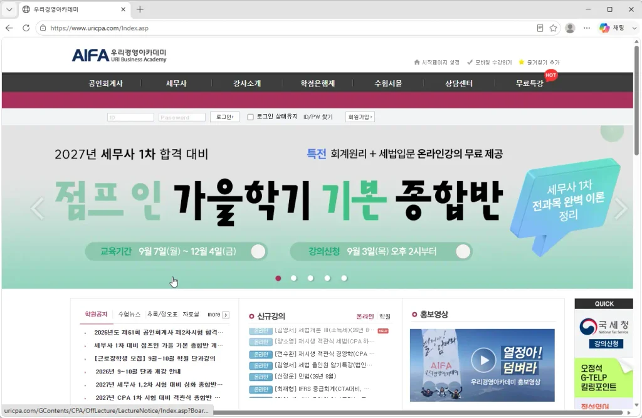The height and width of the screenshot is (418, 642).
Task: Click the 회원가입 button
Action: [360, 117]
